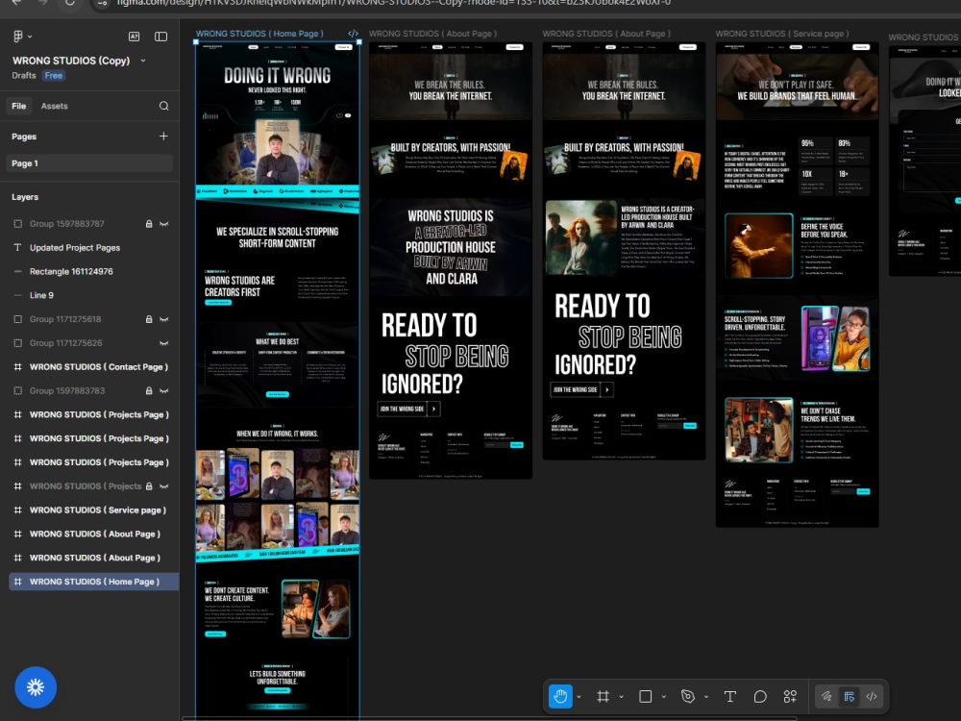Open the blue help widget button

[36, 687]
